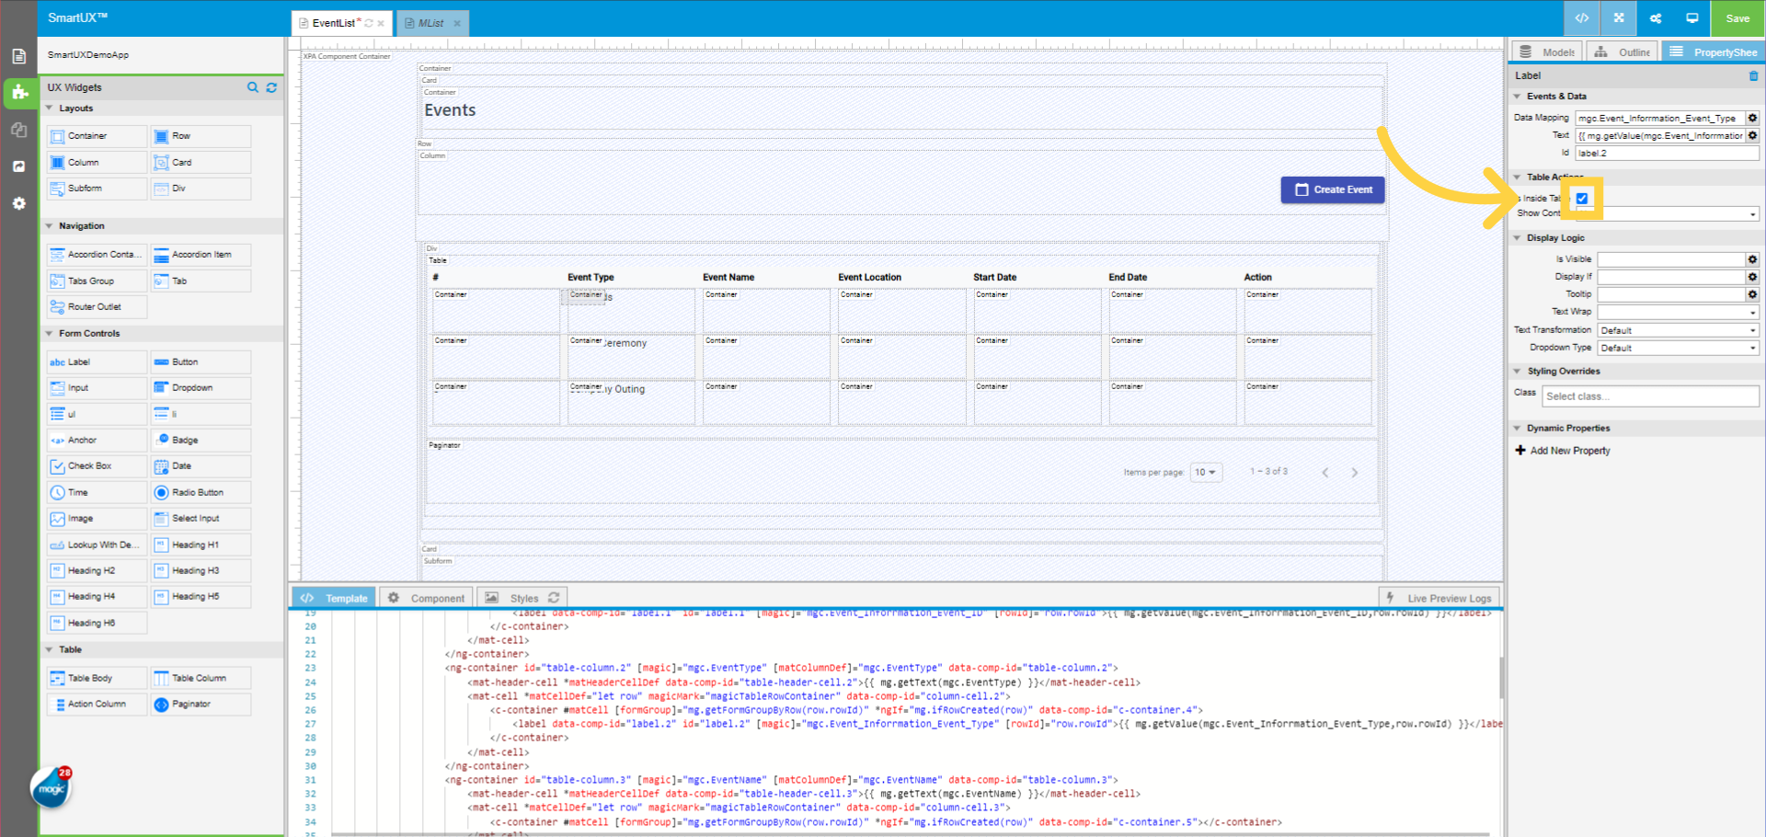
Task: Open widget search in the UX Widgets panel
Action: coord(253,87)
